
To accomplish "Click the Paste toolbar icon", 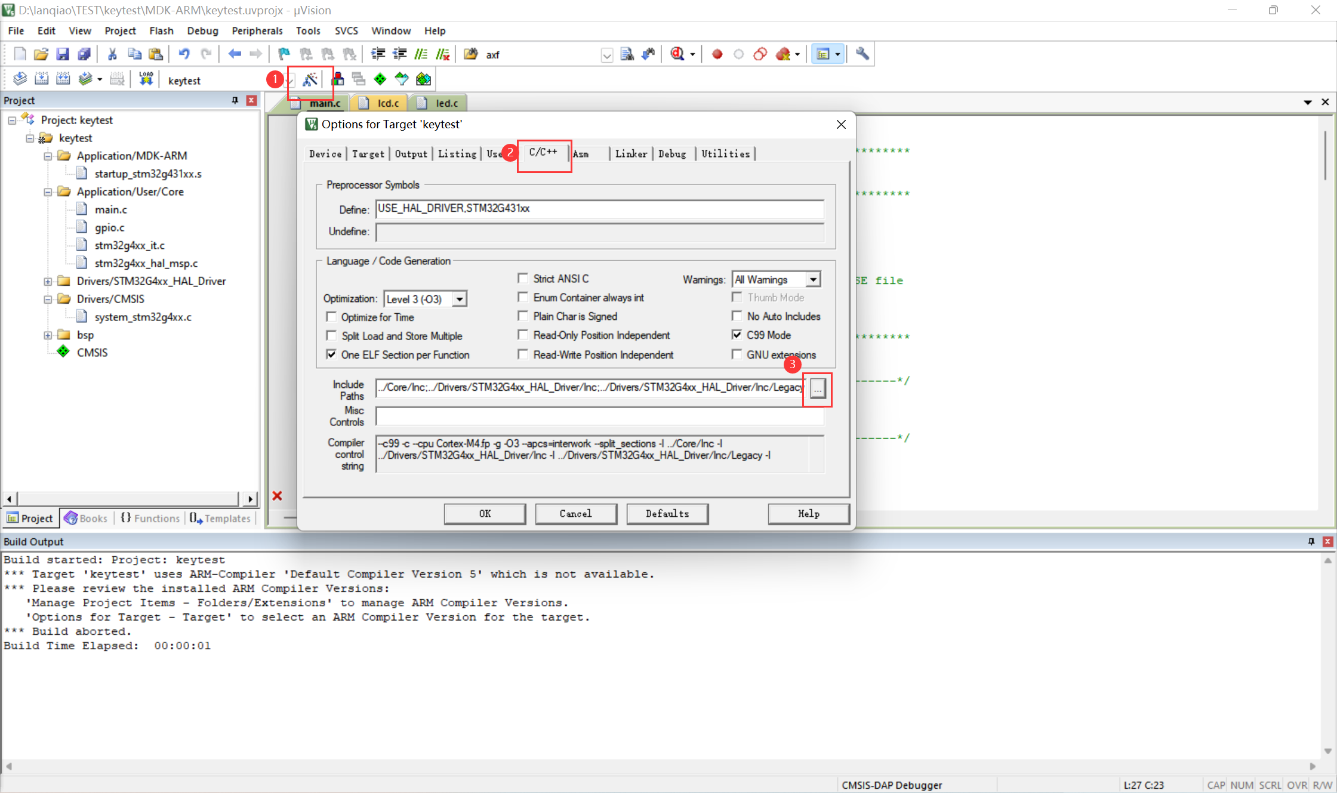I will click(x=156, y=54).
